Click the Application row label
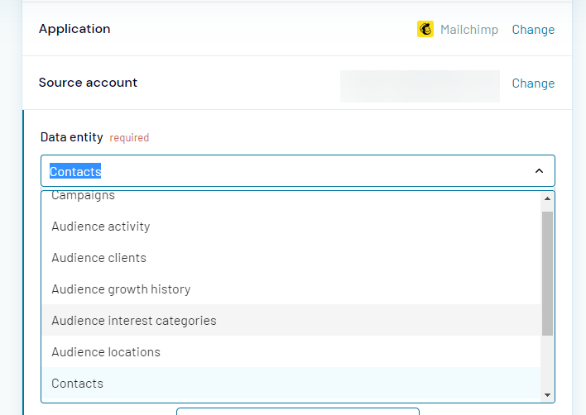Viewport: 586px width, 415px height. (x=74, y=29)
